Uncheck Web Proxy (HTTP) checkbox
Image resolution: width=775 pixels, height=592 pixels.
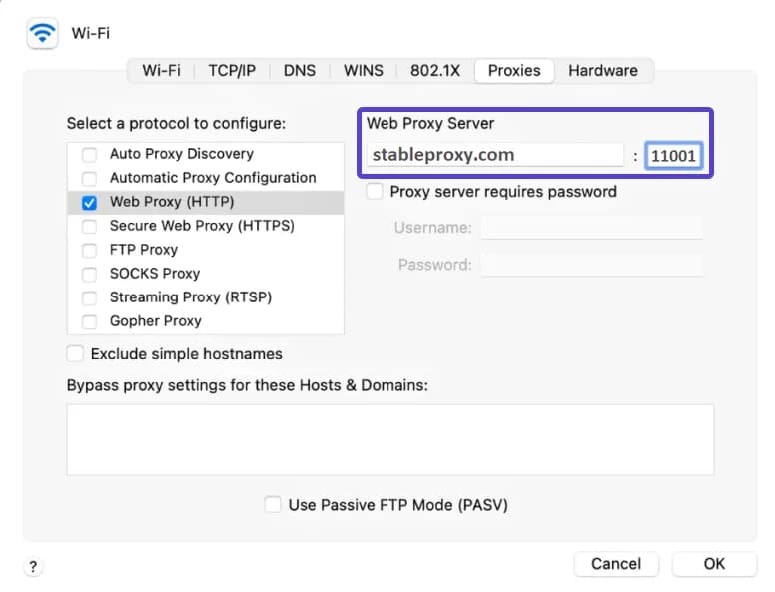pos(90,202)
